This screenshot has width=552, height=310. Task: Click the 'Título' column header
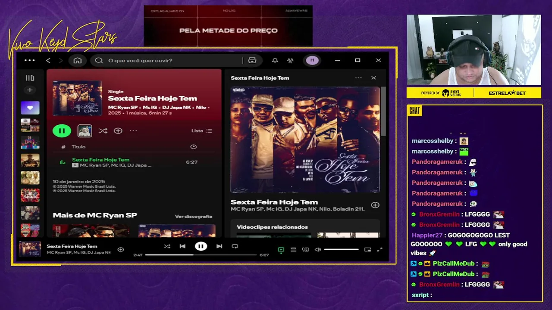[78, 147]
